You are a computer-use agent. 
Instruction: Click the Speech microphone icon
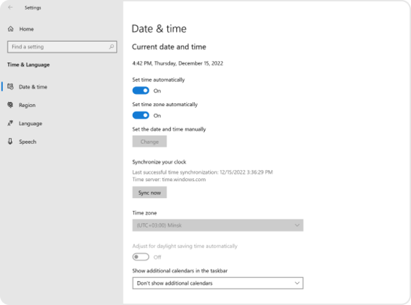tap(11, 142)
